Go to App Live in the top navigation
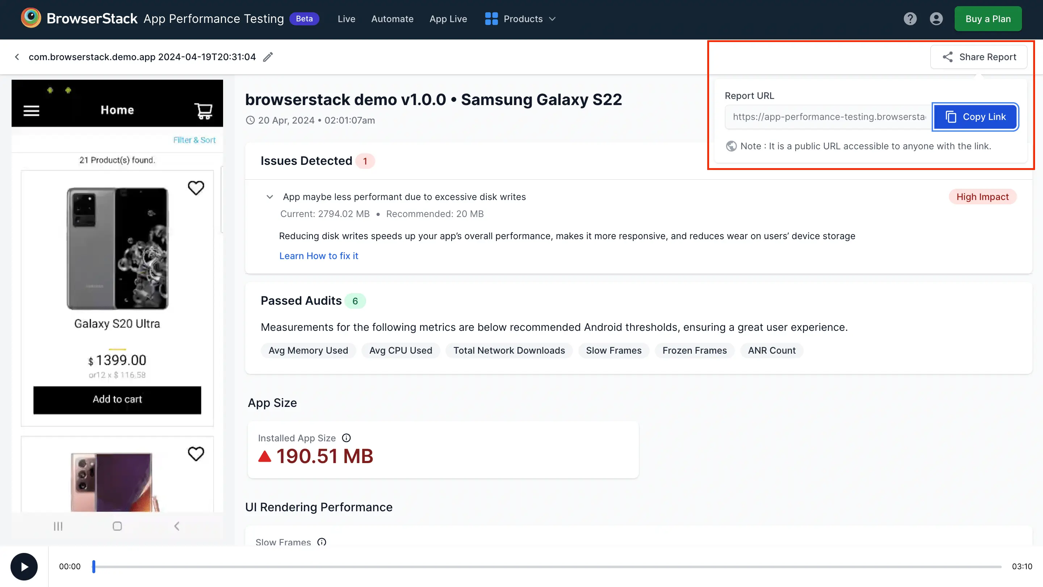 [x=448, y=18]
